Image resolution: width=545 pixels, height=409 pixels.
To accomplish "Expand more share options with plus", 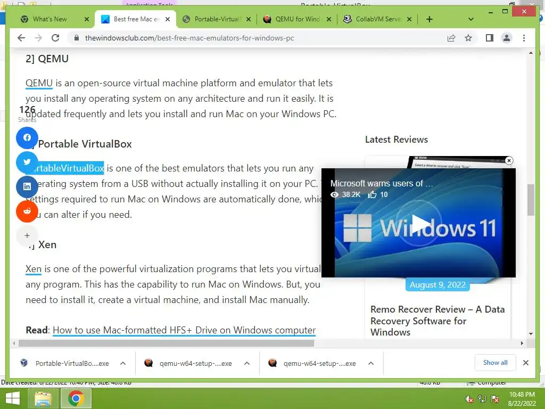I will tap(27, 235).
